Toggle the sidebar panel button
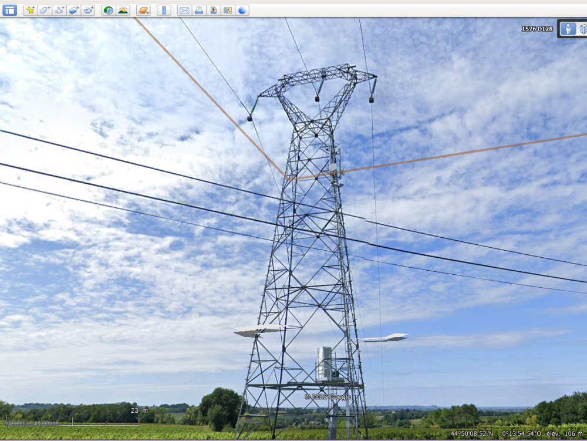This screenshot has width=587, height=441. click(9, 10)
